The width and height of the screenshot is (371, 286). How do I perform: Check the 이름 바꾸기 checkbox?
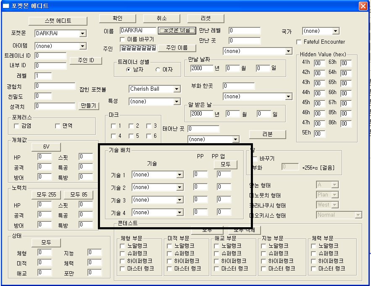[123, 39]
